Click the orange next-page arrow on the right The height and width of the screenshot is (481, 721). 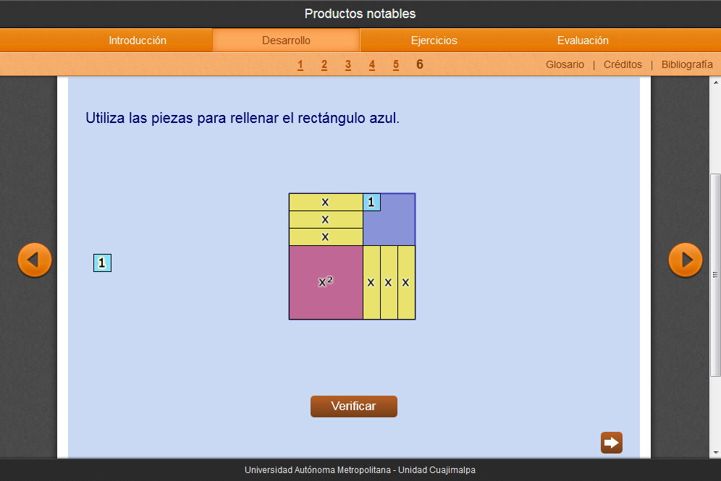[686, 260]
